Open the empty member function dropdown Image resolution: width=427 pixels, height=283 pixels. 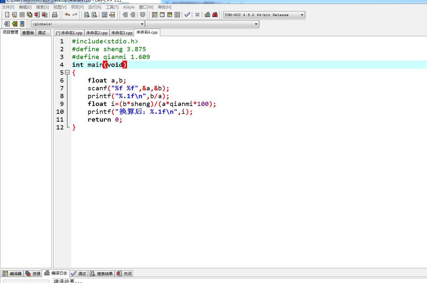(x=202, y=24)
